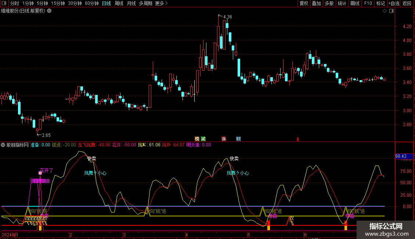The image size is (415, 239).
Task: Click the 返回 back button
Action: point(407,3)
